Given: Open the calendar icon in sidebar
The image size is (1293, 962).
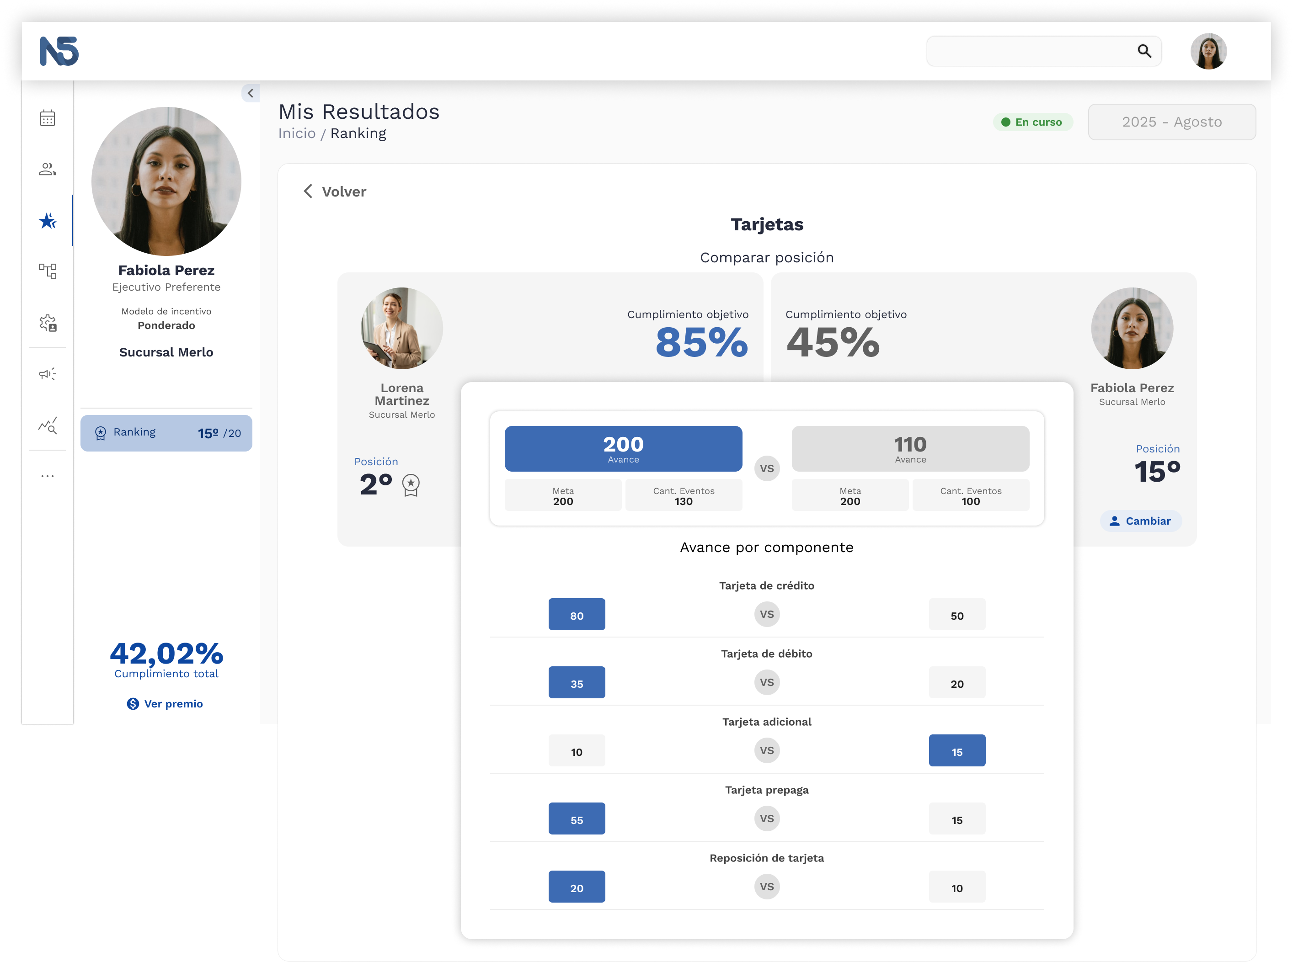Looking at the screenshot, I should click(x=47, y=118).
